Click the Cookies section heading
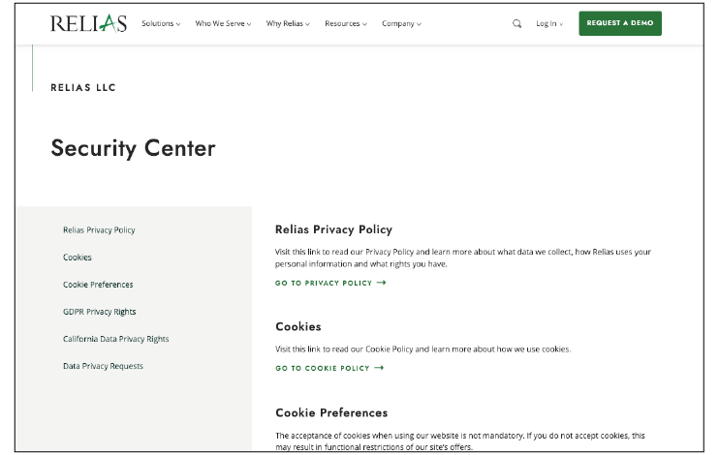This screenshot has width=719, height=455. [x=298, y=326]
